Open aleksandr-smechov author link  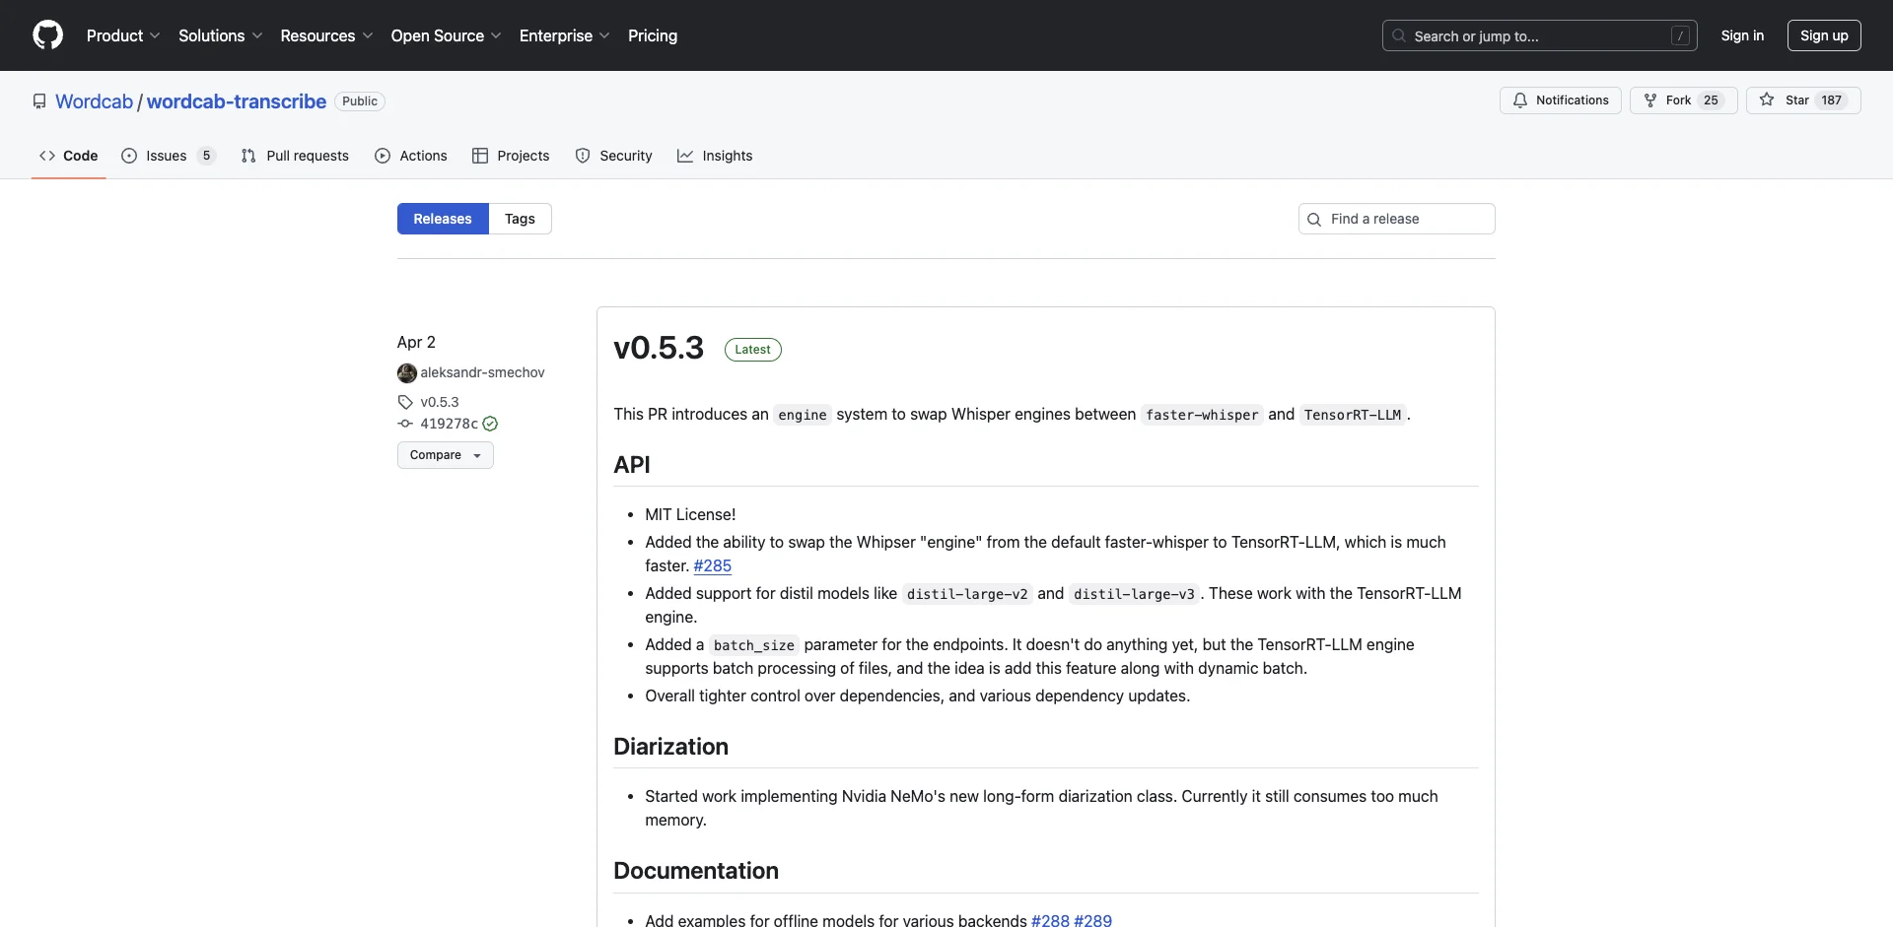482,372
